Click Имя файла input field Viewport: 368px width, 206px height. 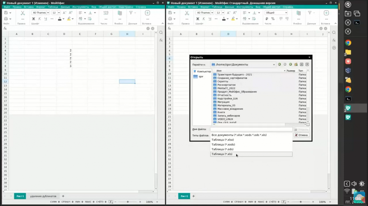pyautogui.click(x=251, y=129)
